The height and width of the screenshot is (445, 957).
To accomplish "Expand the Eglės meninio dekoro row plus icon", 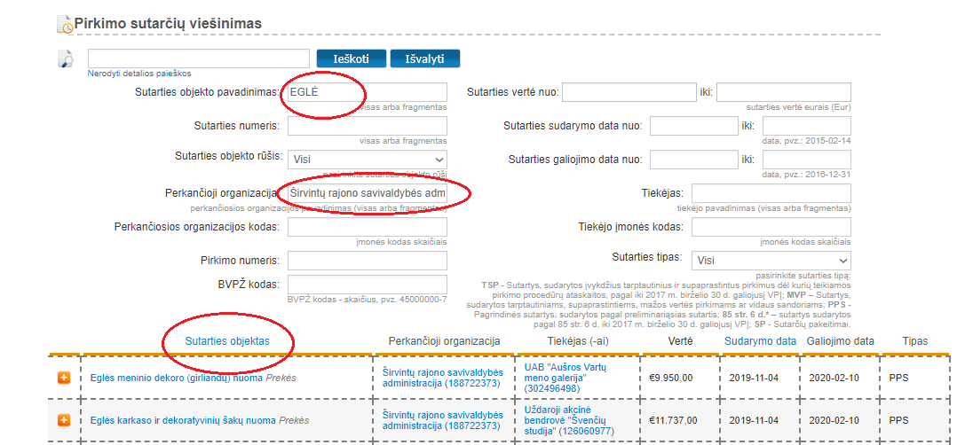I will point(64,378).
